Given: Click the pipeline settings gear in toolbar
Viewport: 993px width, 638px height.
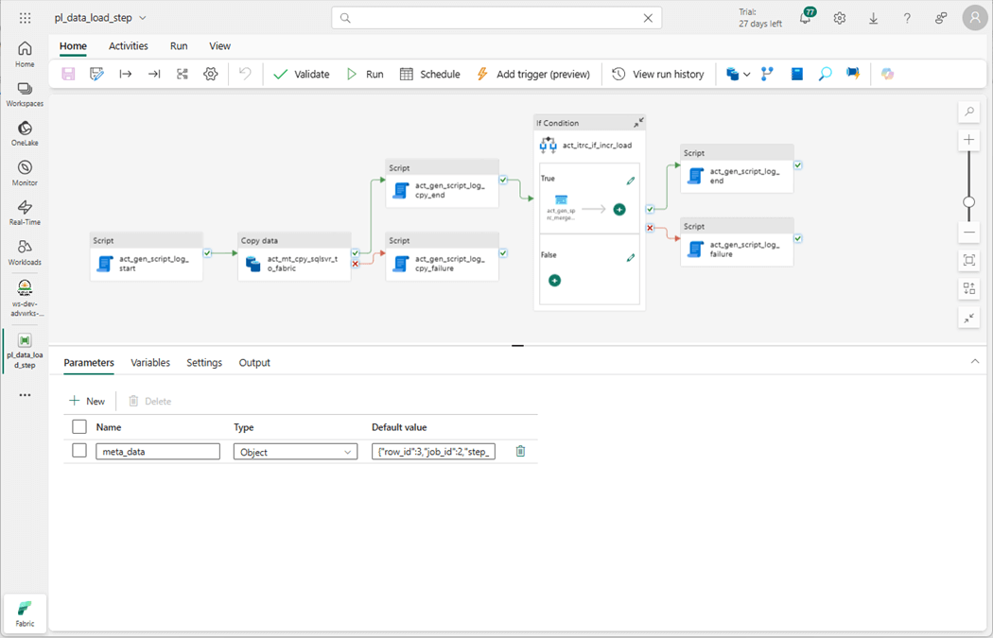Looking at the screenshot, I should (x=210, y=74).
